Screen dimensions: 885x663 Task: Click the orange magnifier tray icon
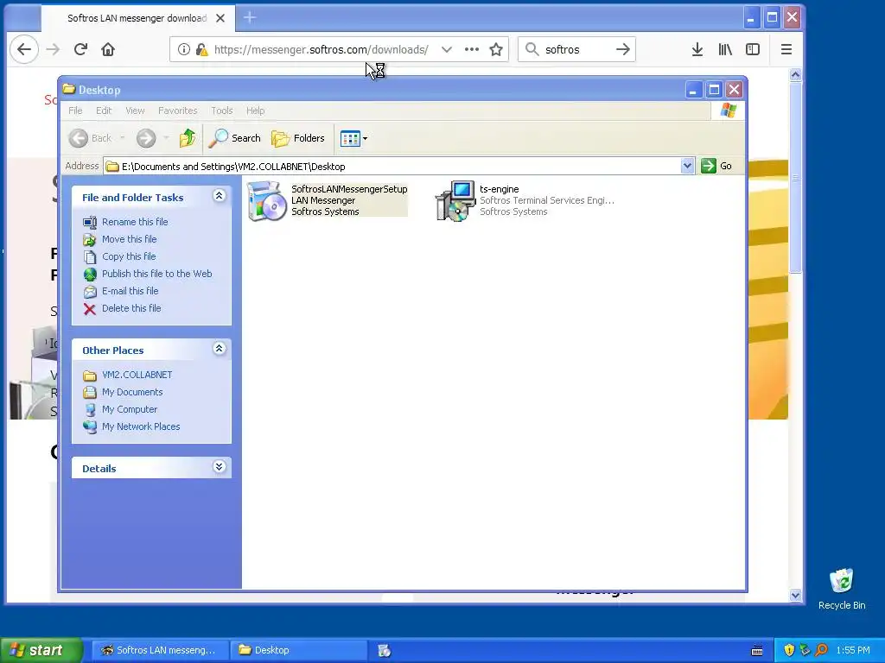[821, 650]
